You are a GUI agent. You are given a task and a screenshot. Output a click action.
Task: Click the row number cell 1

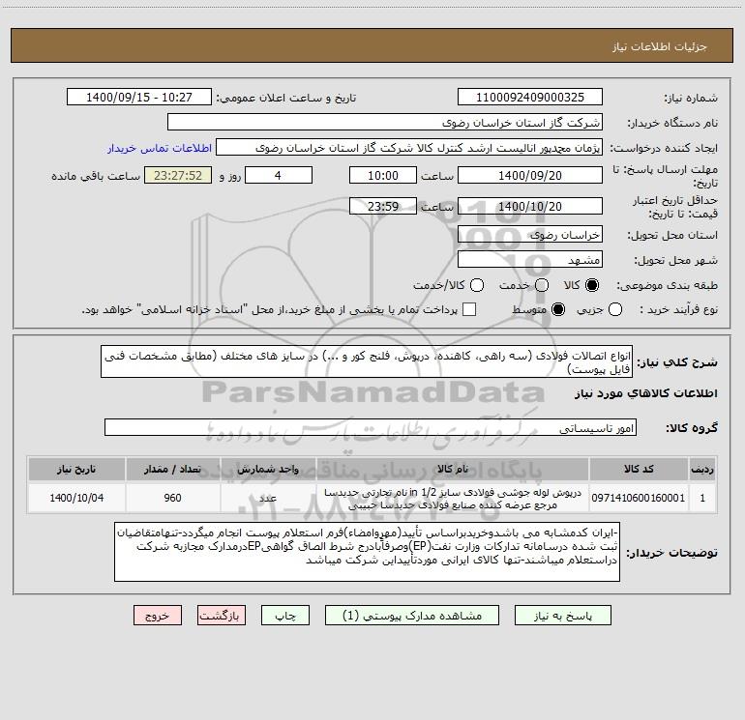702,498
